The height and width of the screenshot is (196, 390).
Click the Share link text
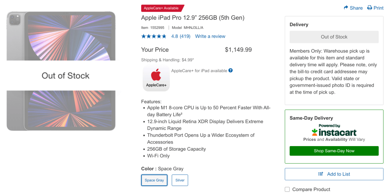356,8
